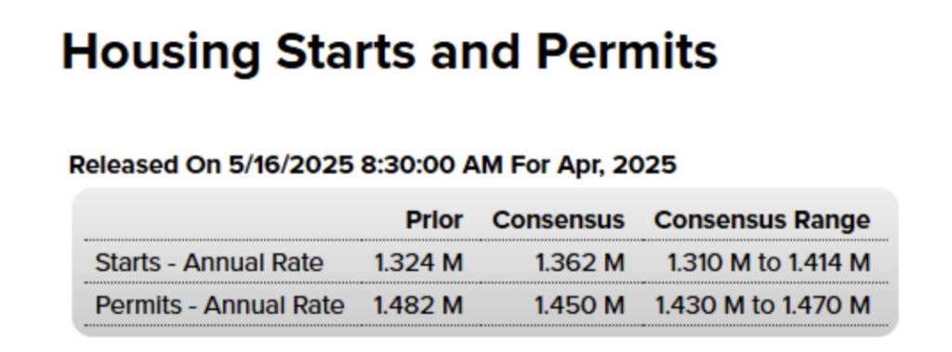Click the Prior column header
Screen dimensions: 952x352
pyautogui.click(x=434, y=220)
